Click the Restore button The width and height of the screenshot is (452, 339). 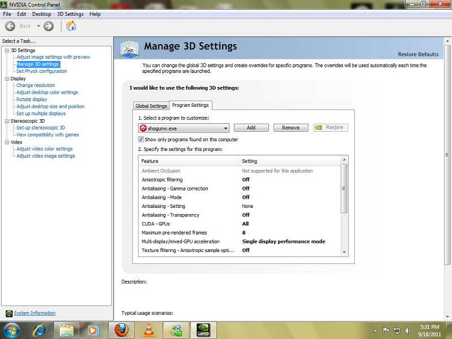331,128
